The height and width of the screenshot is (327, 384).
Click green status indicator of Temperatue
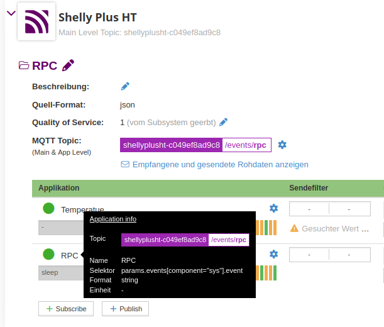[48, 209]
